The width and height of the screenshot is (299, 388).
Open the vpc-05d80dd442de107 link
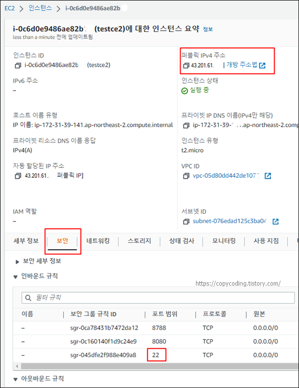[x=226, y=176]
